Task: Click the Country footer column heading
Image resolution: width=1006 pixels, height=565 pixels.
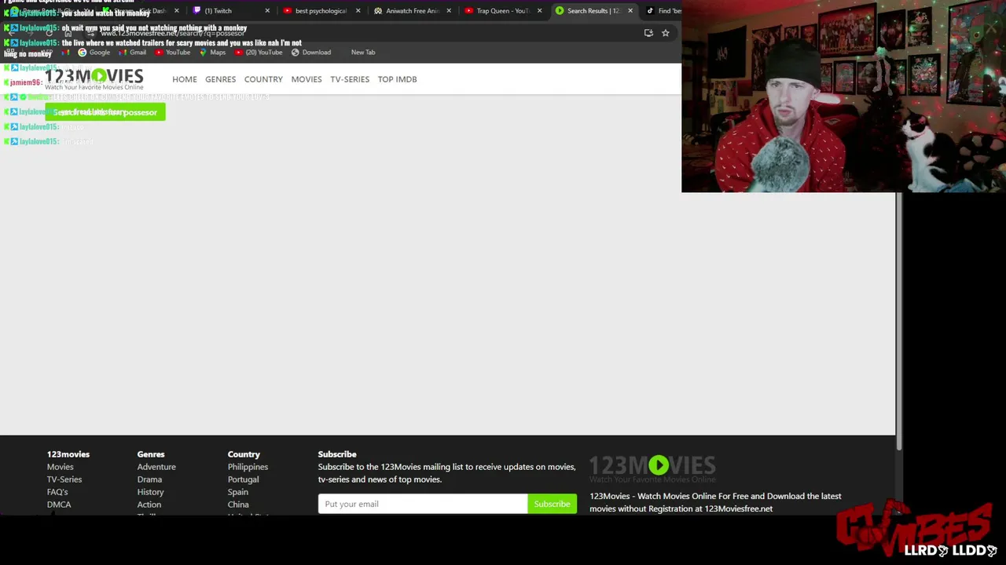Action: (244, 454)
